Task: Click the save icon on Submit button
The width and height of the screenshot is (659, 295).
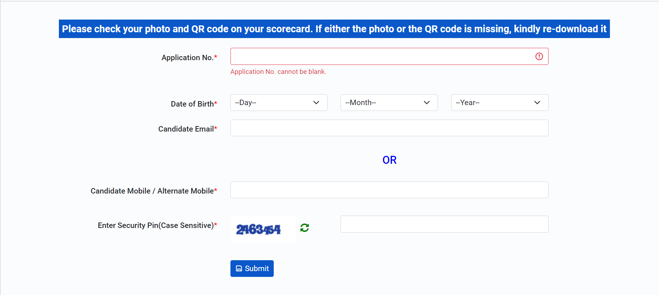Action: [x=239, y=269]
